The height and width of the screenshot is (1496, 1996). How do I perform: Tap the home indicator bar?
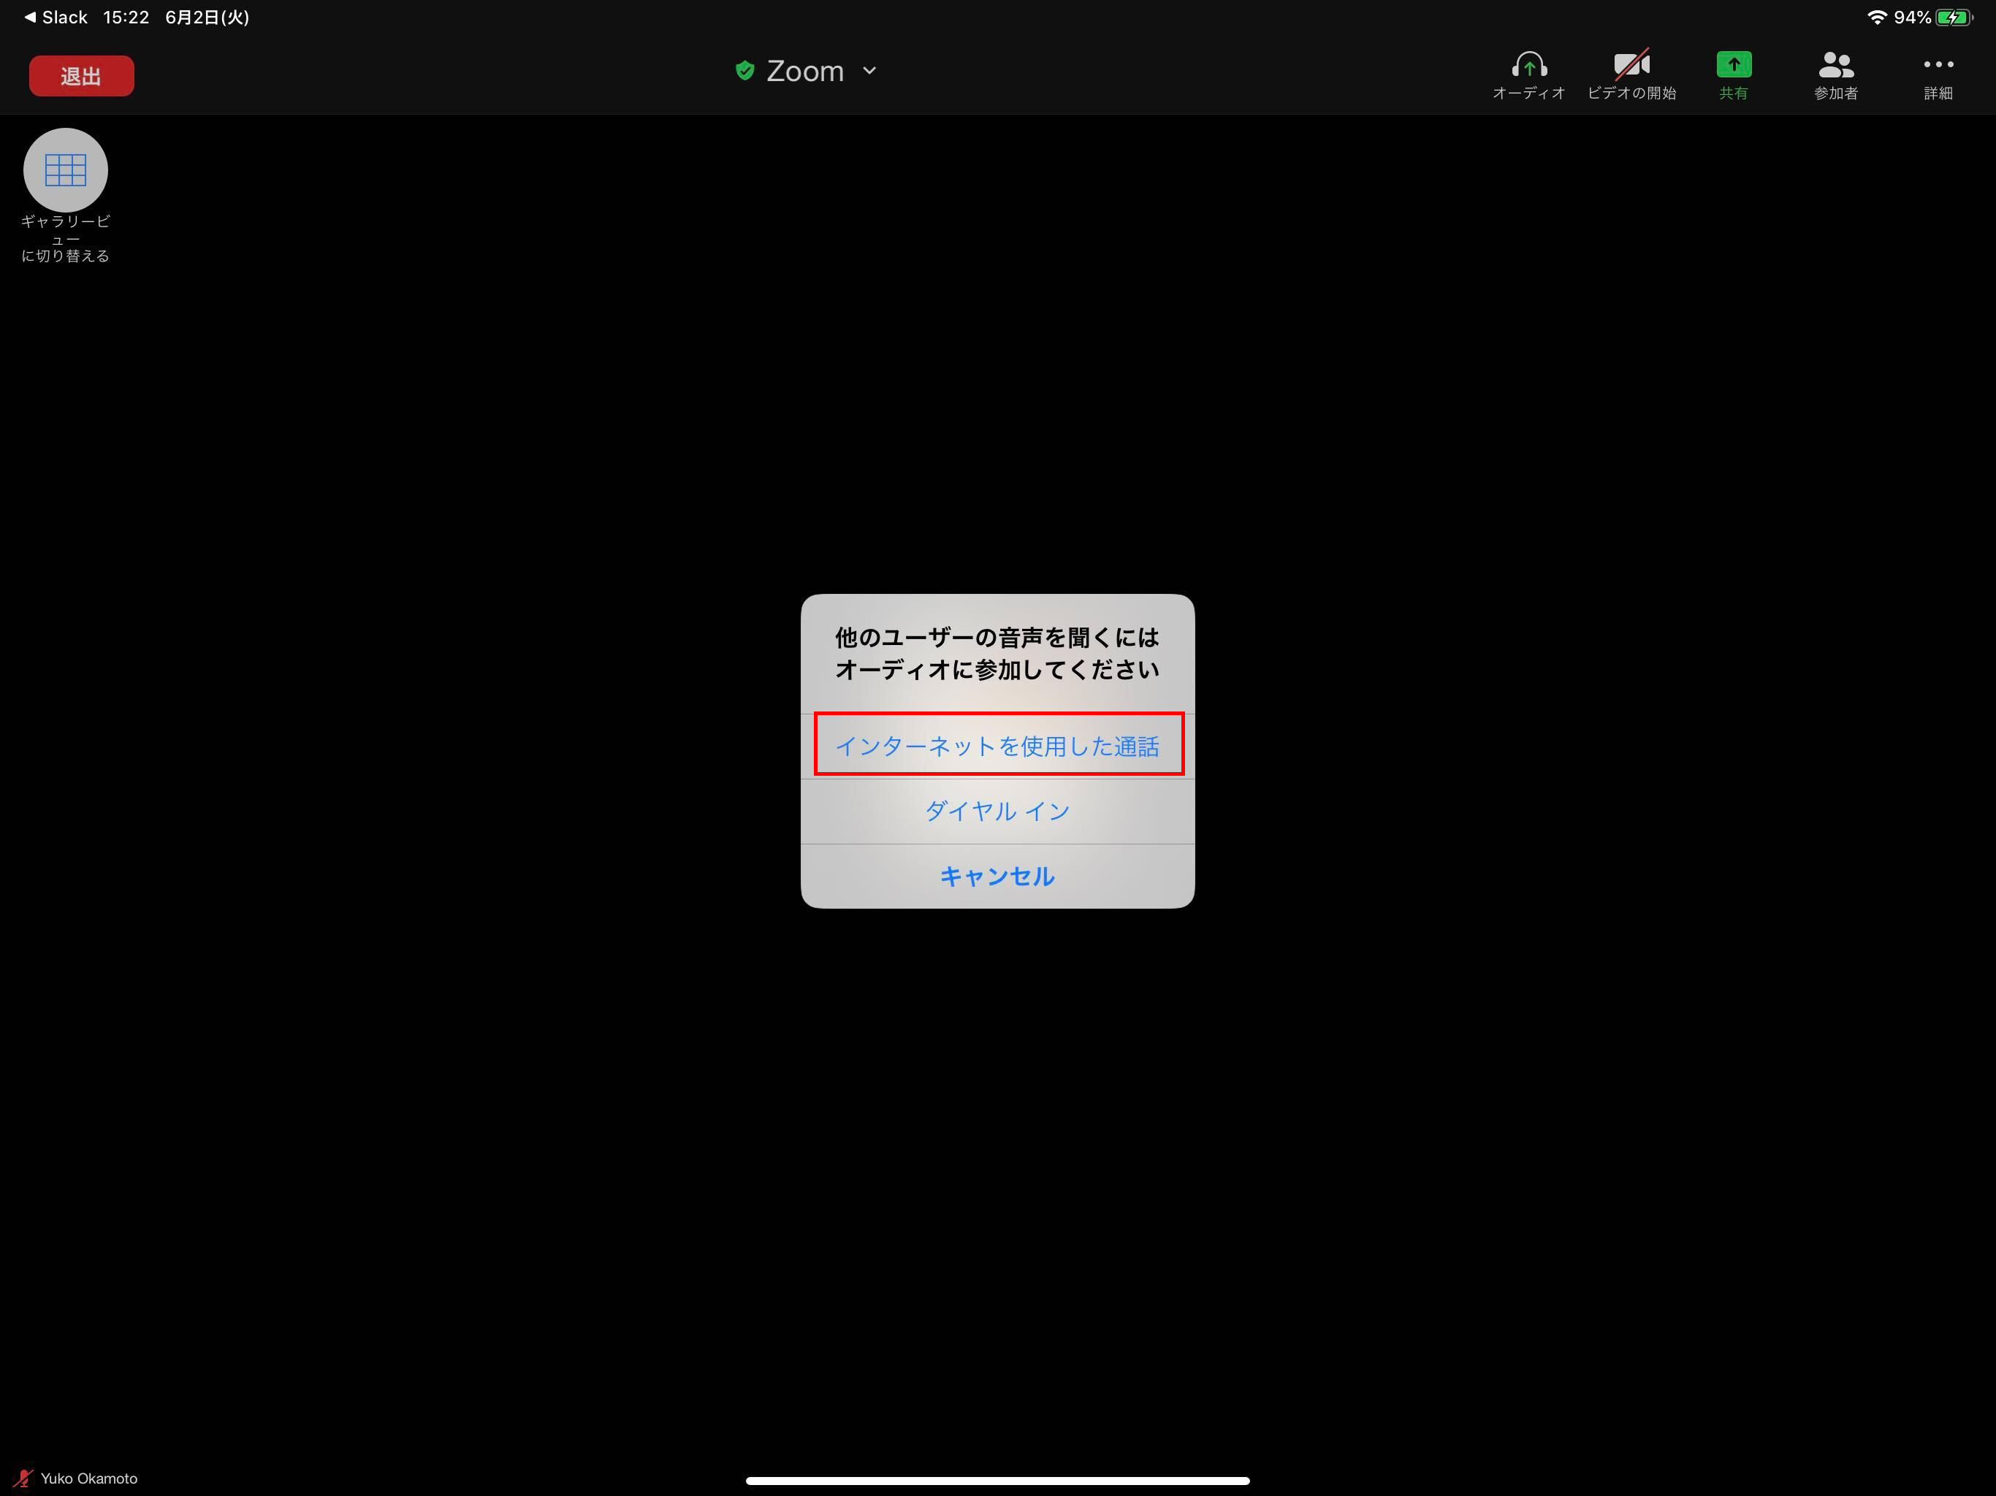click(998, 1481)
